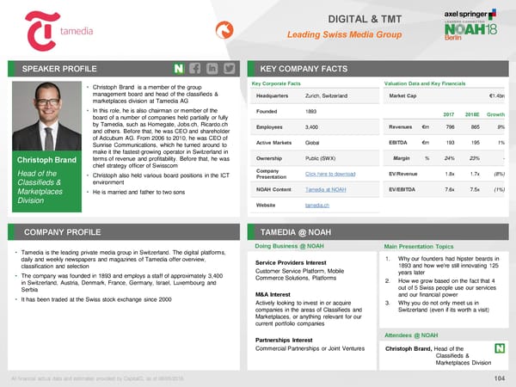Image resolution: width=516 pixels, height=387 pixels.
Task: Click the page number 104
Action: (496, 378)
